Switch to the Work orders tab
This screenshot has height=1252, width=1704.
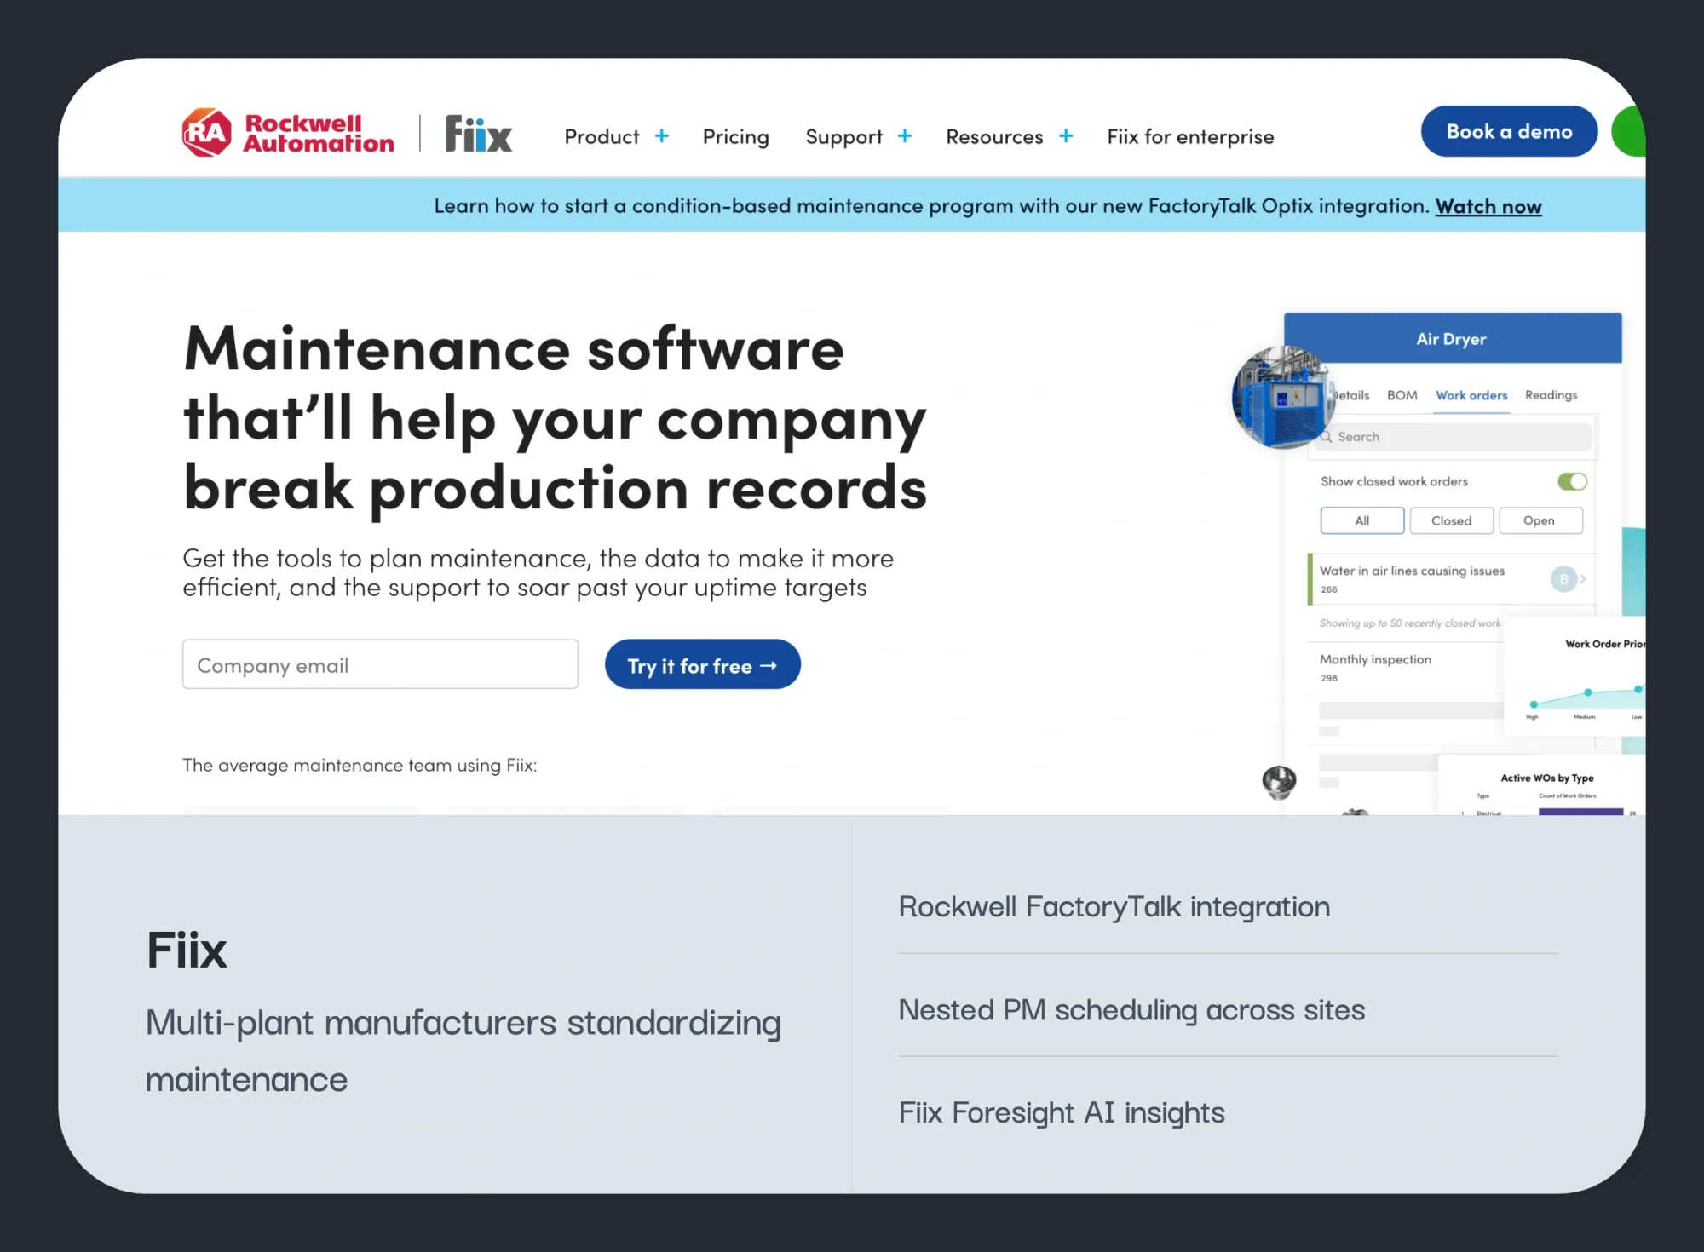tap(1471, 395)
